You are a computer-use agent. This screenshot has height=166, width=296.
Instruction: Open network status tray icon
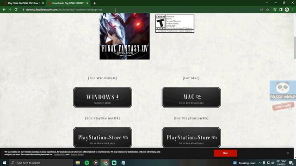pyautogui.click(x=268, y=163)
